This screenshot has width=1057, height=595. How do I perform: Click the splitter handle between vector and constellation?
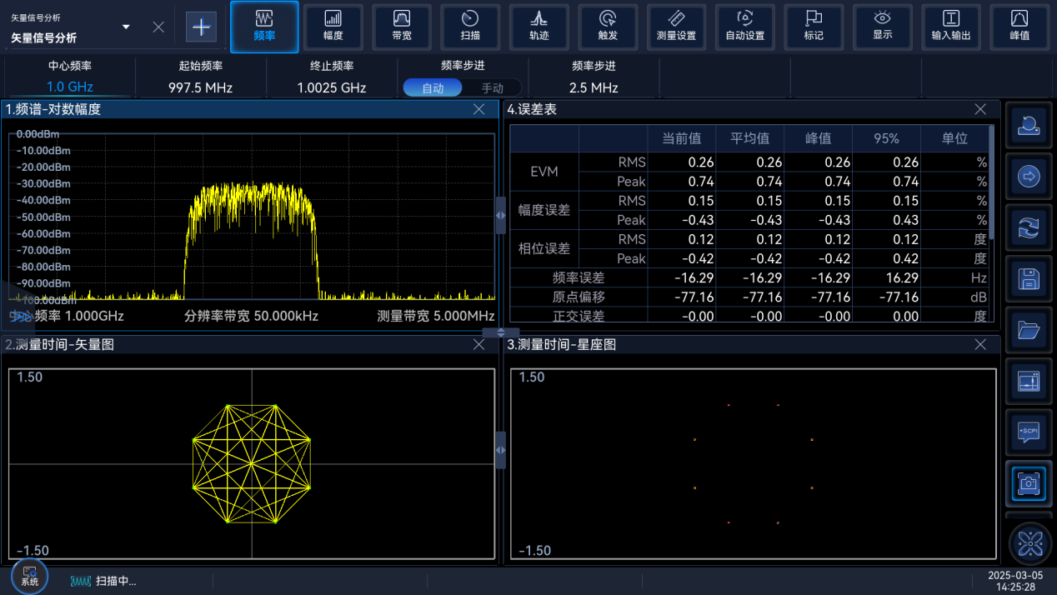pyautogui.click(x=500, y=450)
